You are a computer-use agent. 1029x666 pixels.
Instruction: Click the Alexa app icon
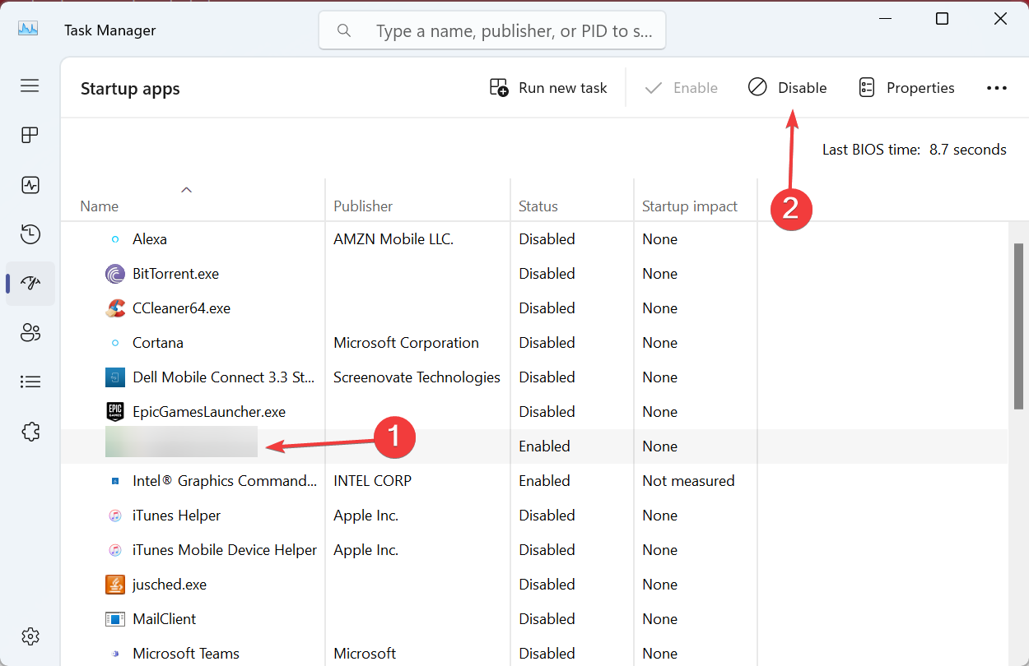click(115, 239)
